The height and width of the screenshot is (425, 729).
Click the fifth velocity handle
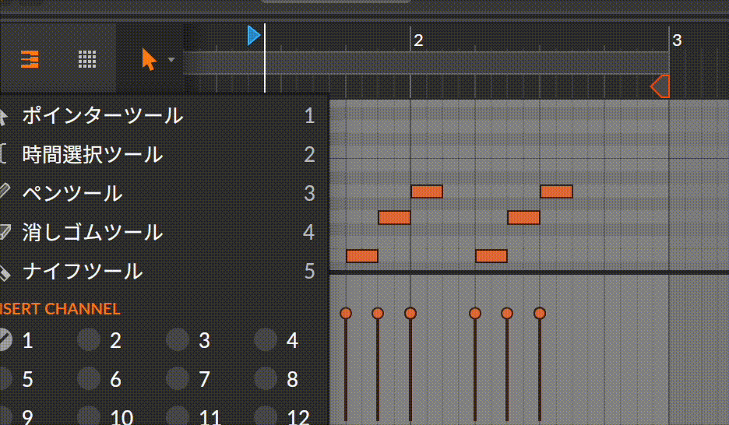click(x=507, y=313)
